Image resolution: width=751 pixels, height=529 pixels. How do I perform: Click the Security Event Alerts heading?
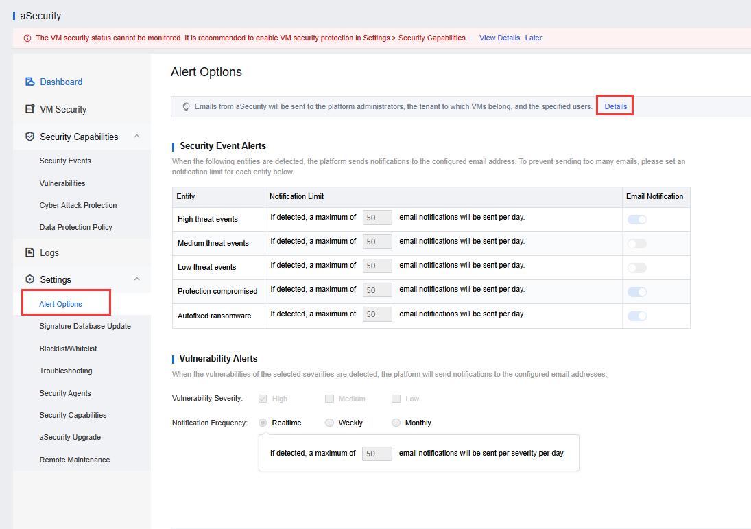coord(223,145)
